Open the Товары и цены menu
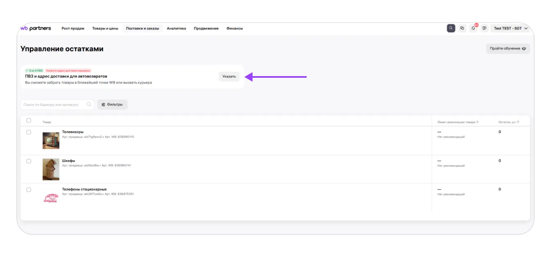 click(x=105, y=28)
